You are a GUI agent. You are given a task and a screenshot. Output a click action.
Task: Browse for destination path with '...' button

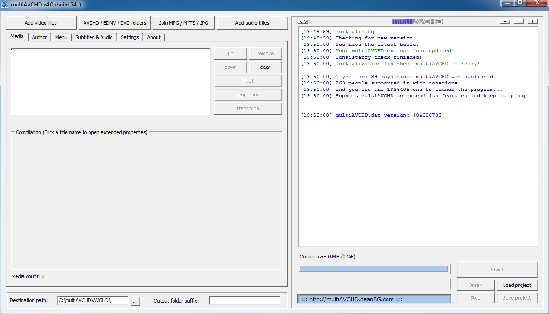(135, 301)
